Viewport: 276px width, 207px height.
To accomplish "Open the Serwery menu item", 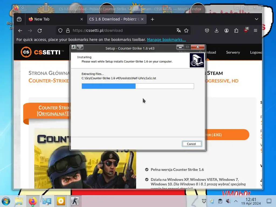I will pos(233,52).
